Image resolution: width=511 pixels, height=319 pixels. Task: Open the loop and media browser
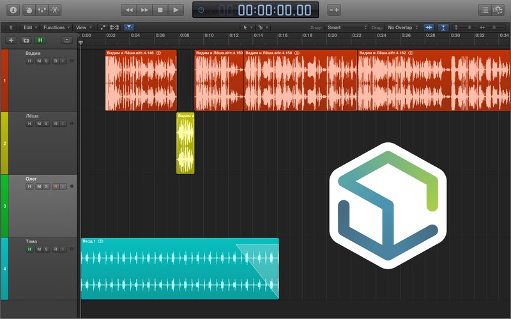[x=498, y=10]
